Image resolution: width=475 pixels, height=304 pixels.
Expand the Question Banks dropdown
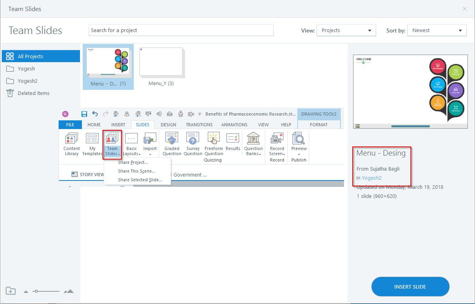click(253, 144)
